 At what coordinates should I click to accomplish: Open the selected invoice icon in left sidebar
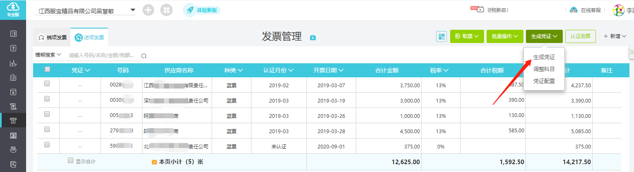click(x=13, y=120)
